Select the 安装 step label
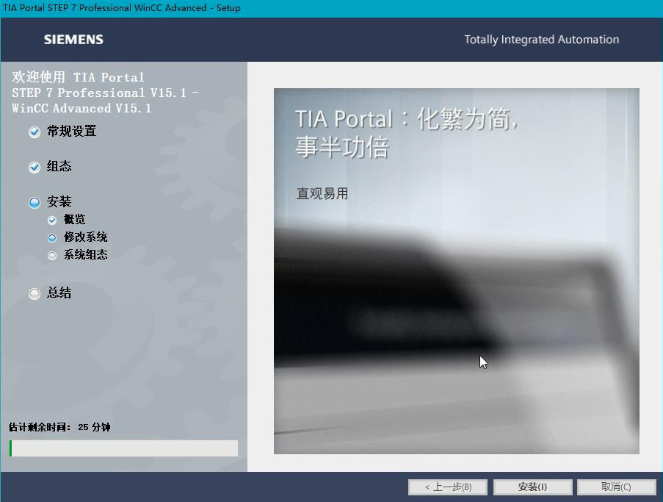This screenshot has height=502, width=663. click(59, 201)
